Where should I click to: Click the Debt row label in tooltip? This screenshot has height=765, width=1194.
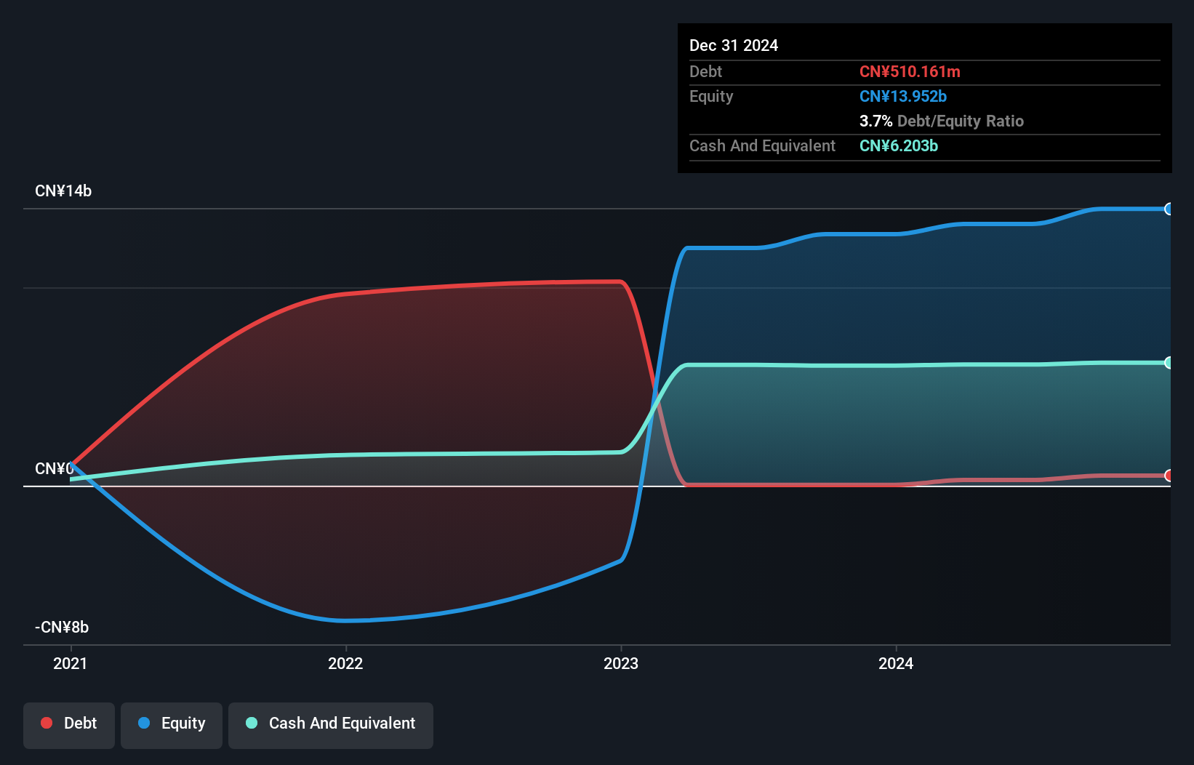coord(705,72)
